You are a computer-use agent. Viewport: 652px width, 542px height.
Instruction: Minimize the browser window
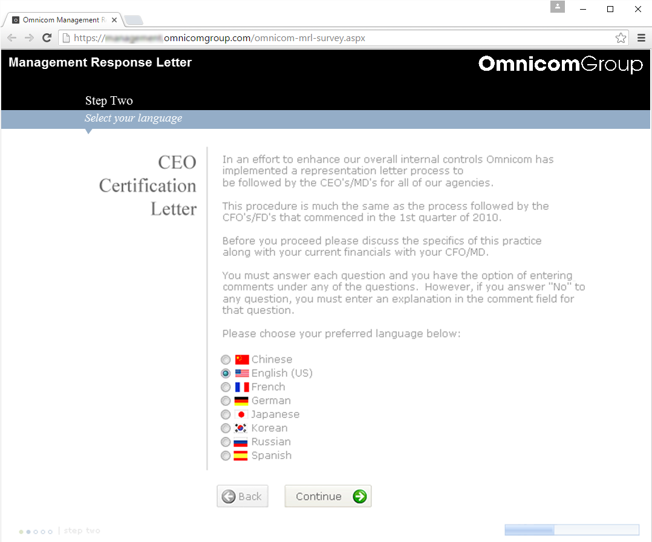pyautogui.click(x=583, y=8)
